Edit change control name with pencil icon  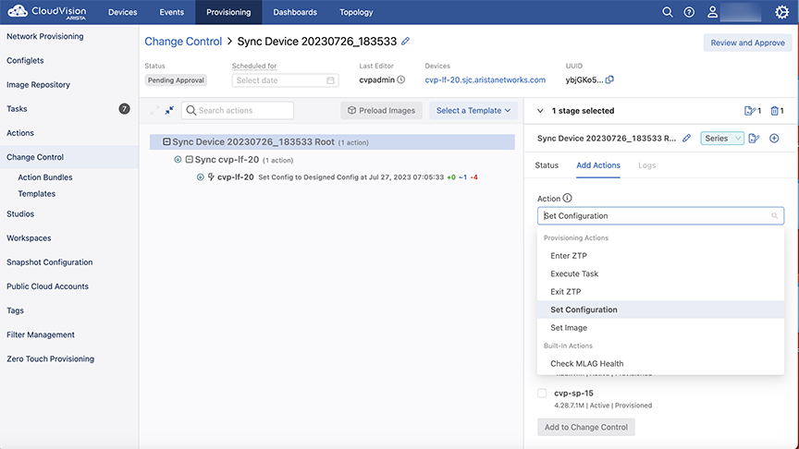406,42
